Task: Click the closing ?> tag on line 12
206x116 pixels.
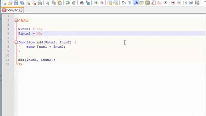Action: click(x=20, y=64)
